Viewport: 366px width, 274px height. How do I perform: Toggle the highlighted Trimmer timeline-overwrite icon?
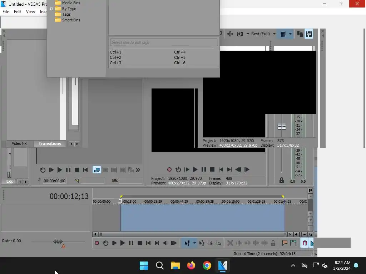(97, 170)
